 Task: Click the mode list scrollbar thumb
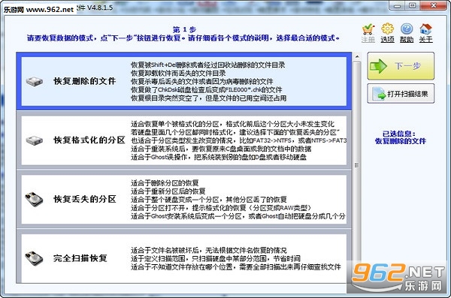(356, 165)
